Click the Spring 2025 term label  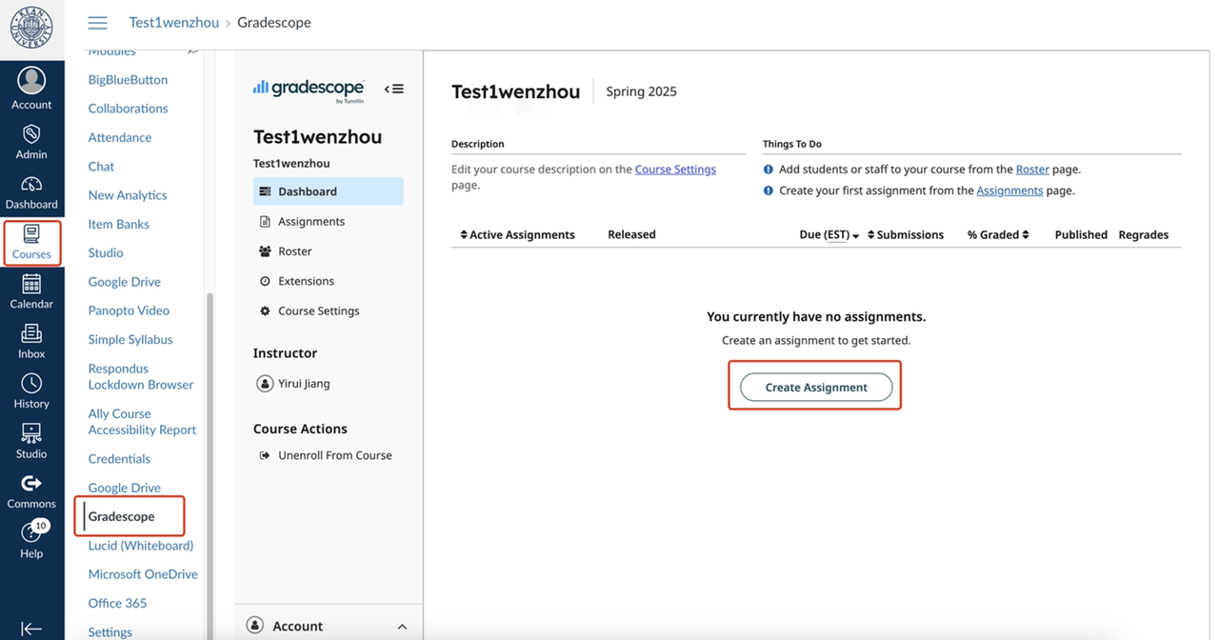[641, 91]
